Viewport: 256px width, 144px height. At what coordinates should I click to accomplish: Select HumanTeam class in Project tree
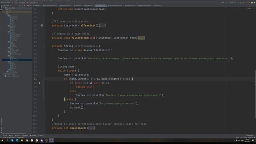tap(15, 60)
